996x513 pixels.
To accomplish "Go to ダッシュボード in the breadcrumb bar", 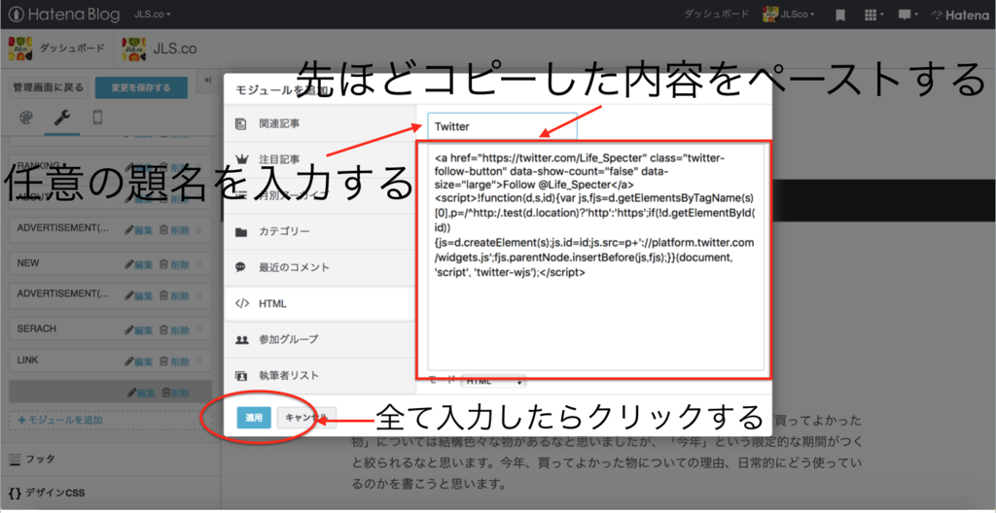I will (55, 48).
